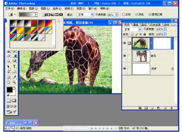182x132 pixels.
Task: Open the 选择(S) menu
Action: [57, 9]
